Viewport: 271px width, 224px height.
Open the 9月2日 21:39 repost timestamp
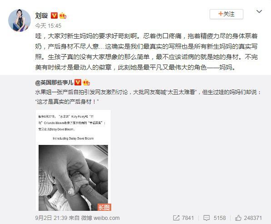coord(51,218)
